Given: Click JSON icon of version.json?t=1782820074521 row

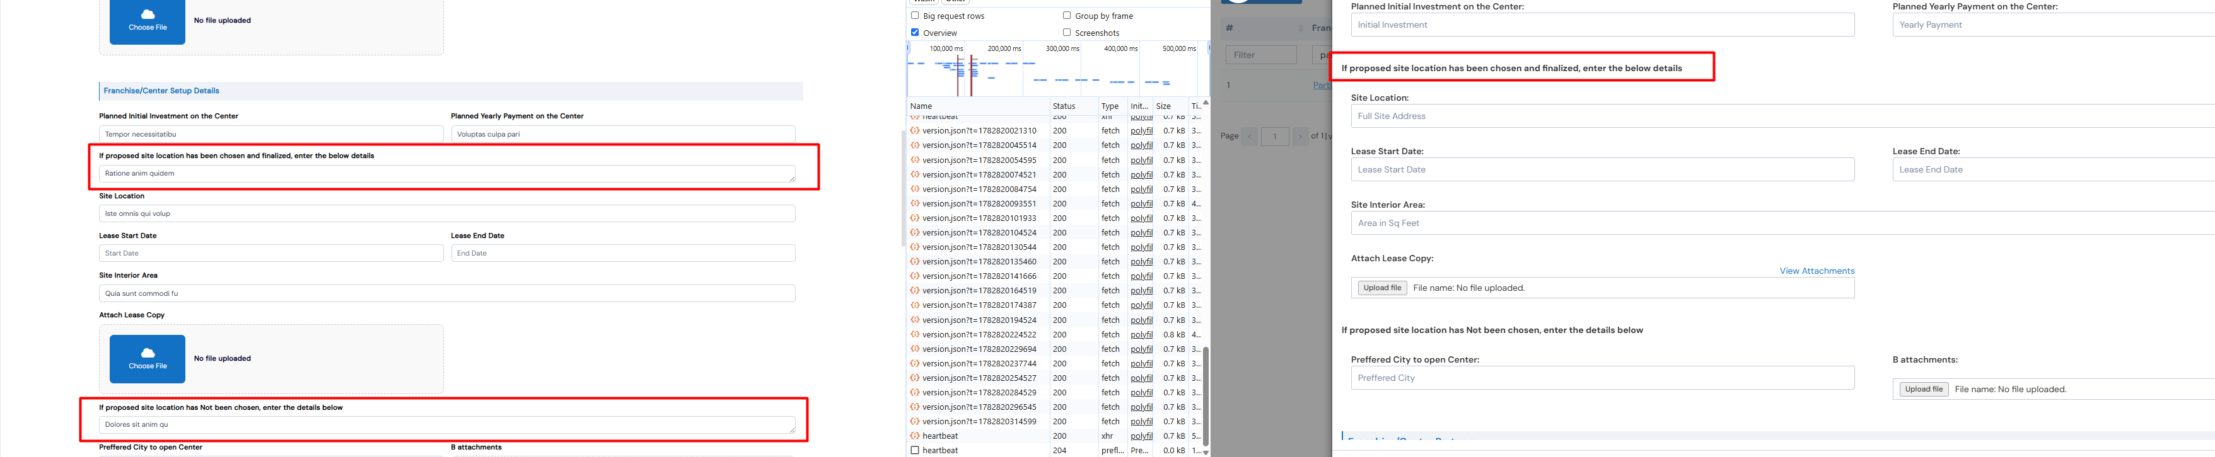Looking at the screenshot, I should (916, 174).
